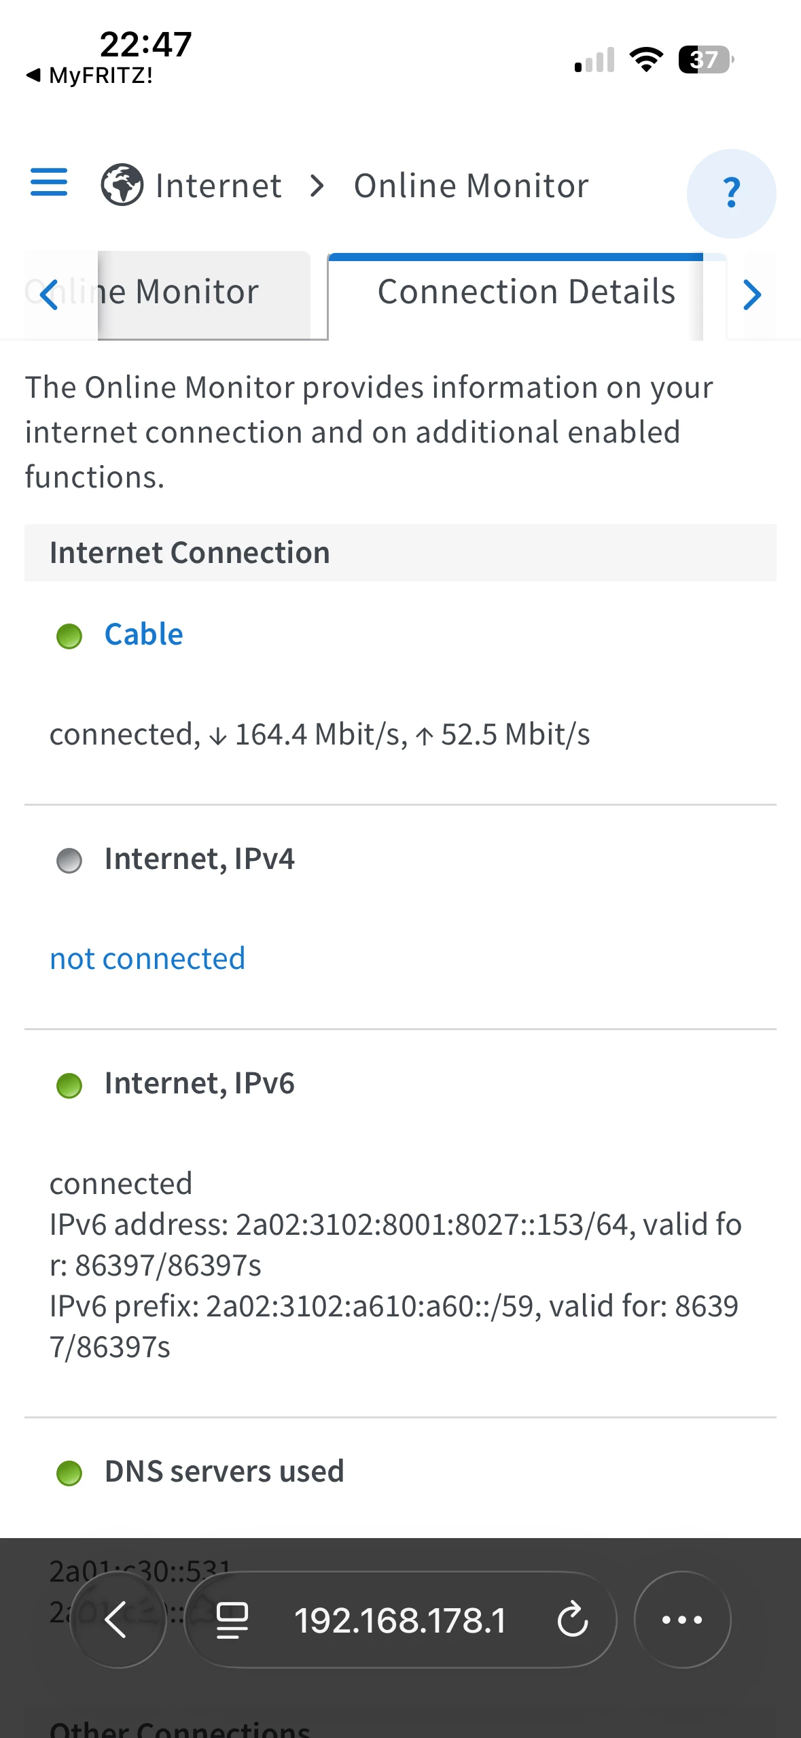Tap the Internet breadcrumb label

coord(218,186)
